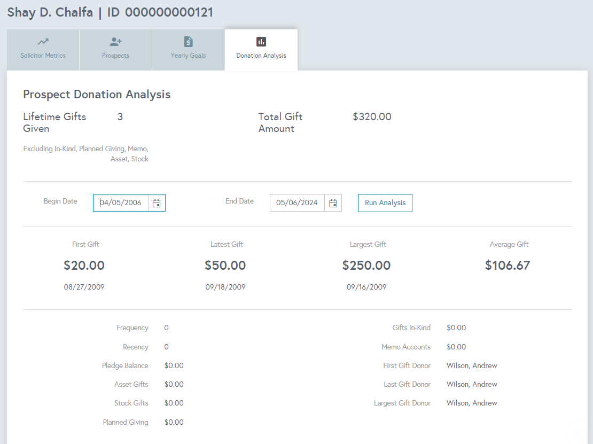This screenshot has height=444, width=593.
Task: Click the Prospect Donation Analysis heading
Action: 97,94
